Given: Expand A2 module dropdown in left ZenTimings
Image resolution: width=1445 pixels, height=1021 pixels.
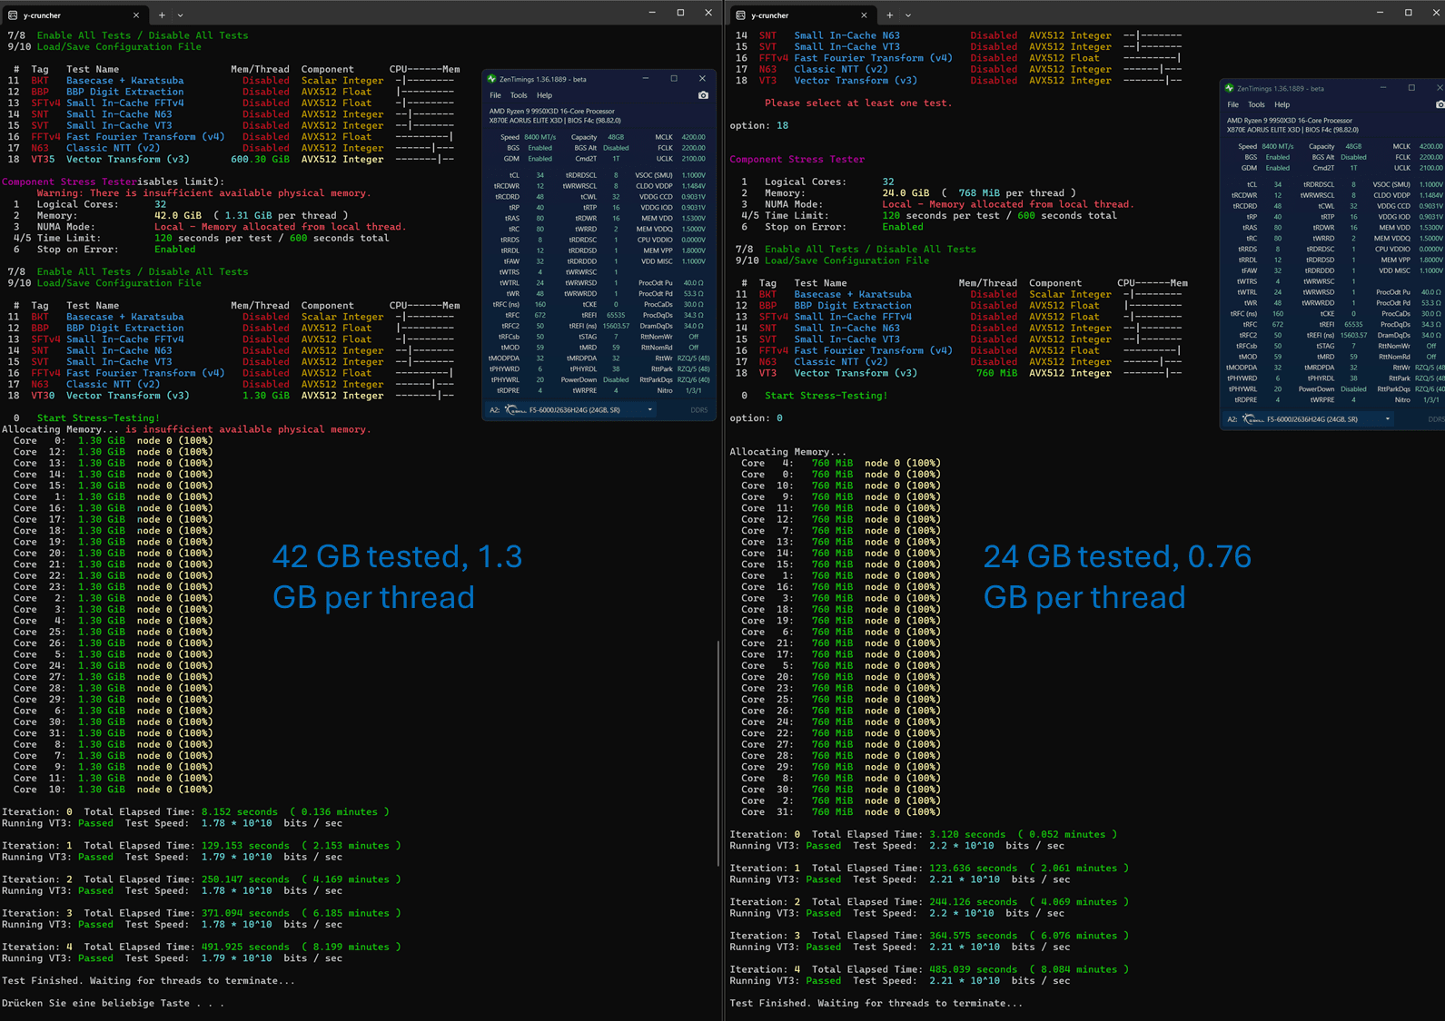Looking at the screenshot, I should pos(650,410).
